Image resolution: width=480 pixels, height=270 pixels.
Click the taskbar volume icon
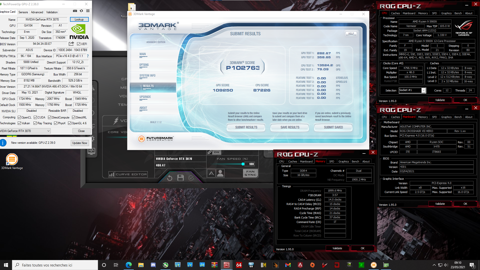pyautogui.click(x=446, y=265)
